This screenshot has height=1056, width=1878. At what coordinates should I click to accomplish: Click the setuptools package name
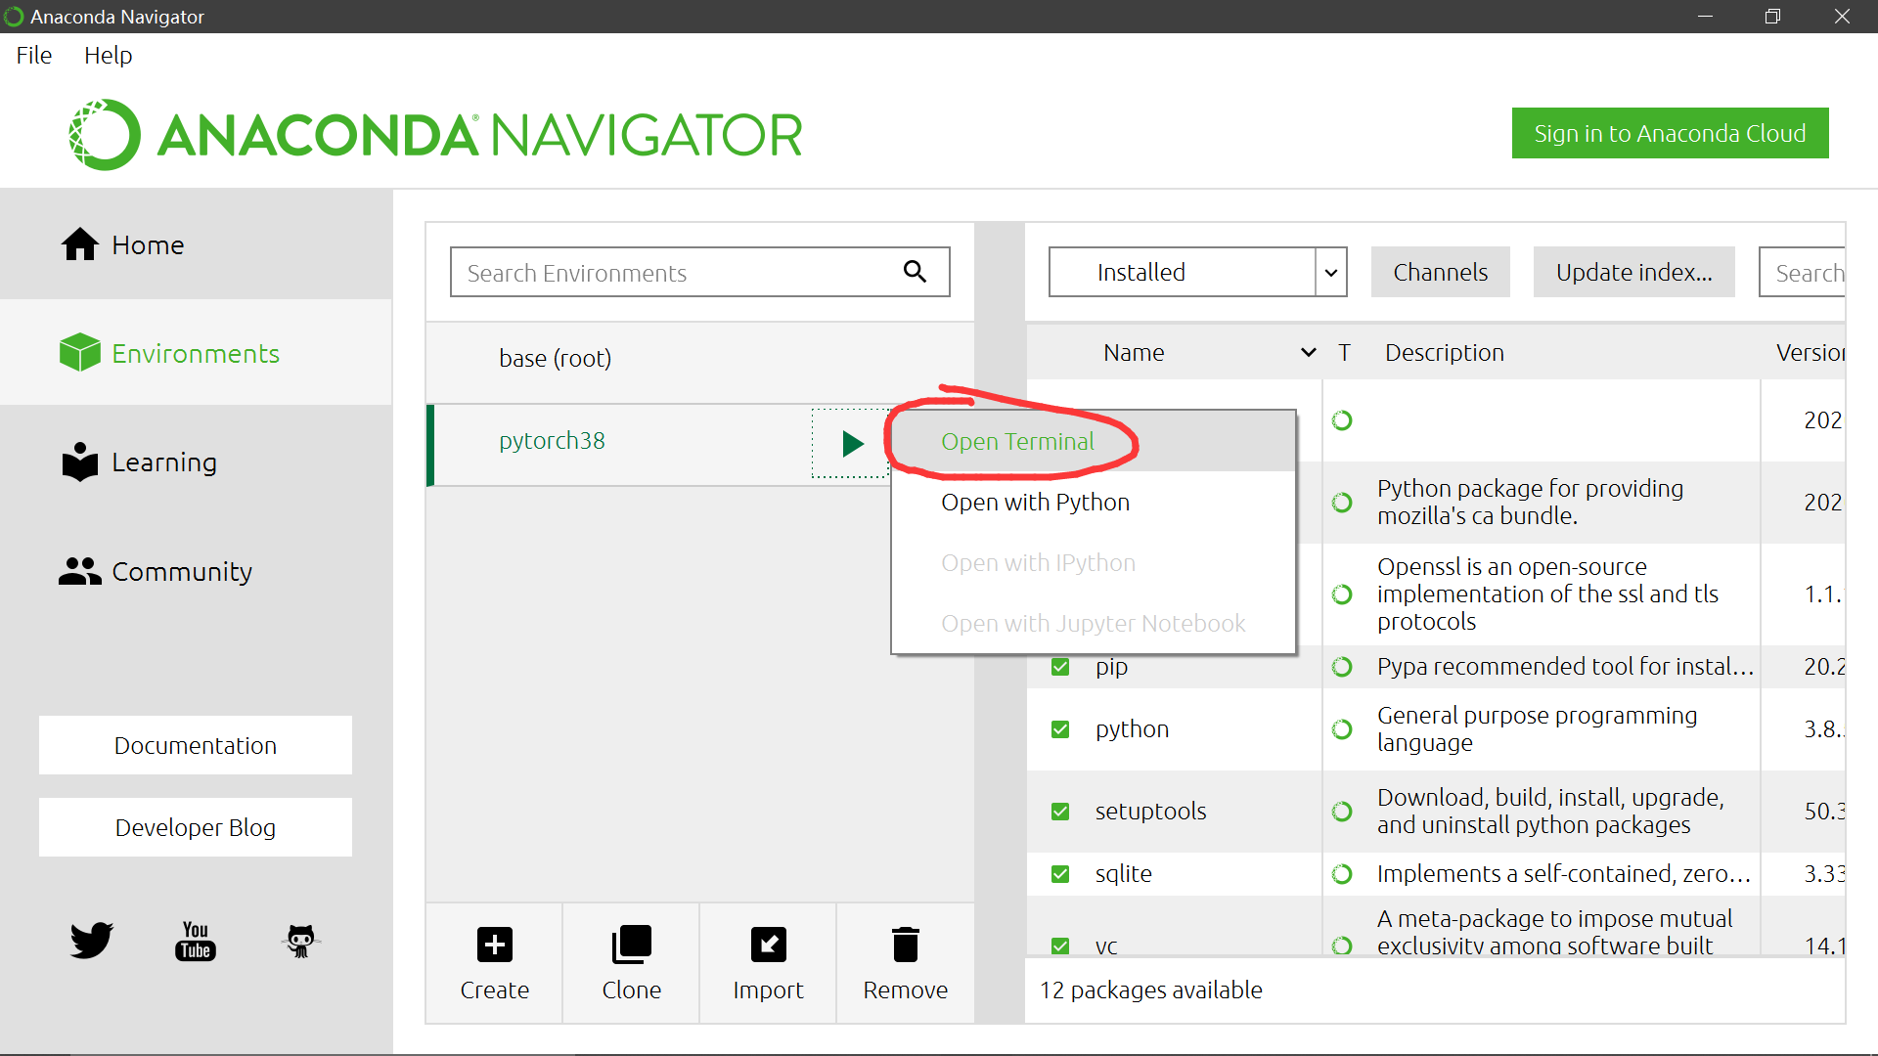click(x=1150, y=812)
